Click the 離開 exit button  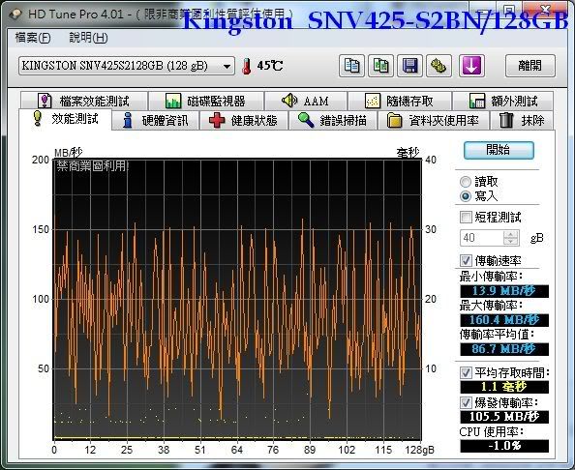(x=530, y=66)
